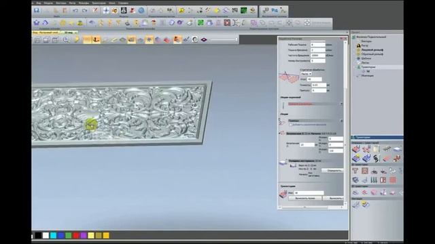Click the blue globe icon in top toolbar
The image size is (435, 244).
[x=141, y=11]
